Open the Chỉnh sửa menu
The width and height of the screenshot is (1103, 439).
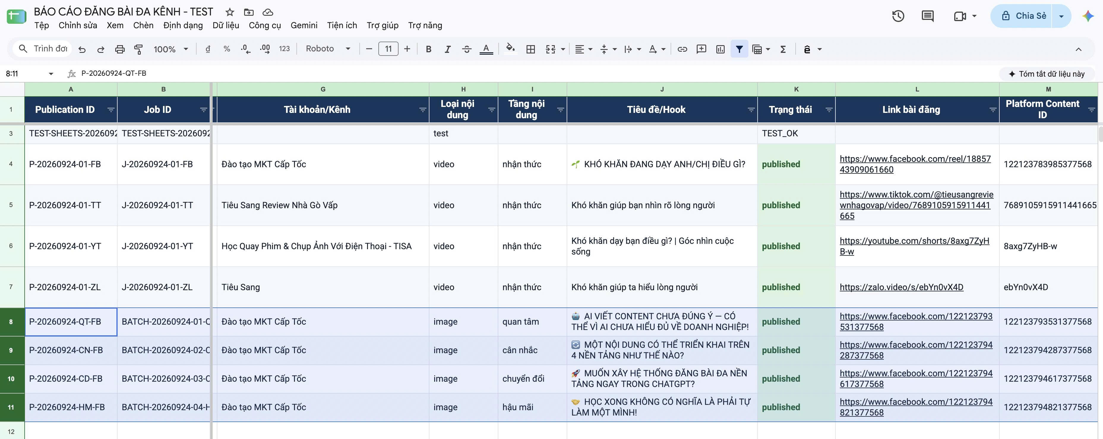click(78, 25)
